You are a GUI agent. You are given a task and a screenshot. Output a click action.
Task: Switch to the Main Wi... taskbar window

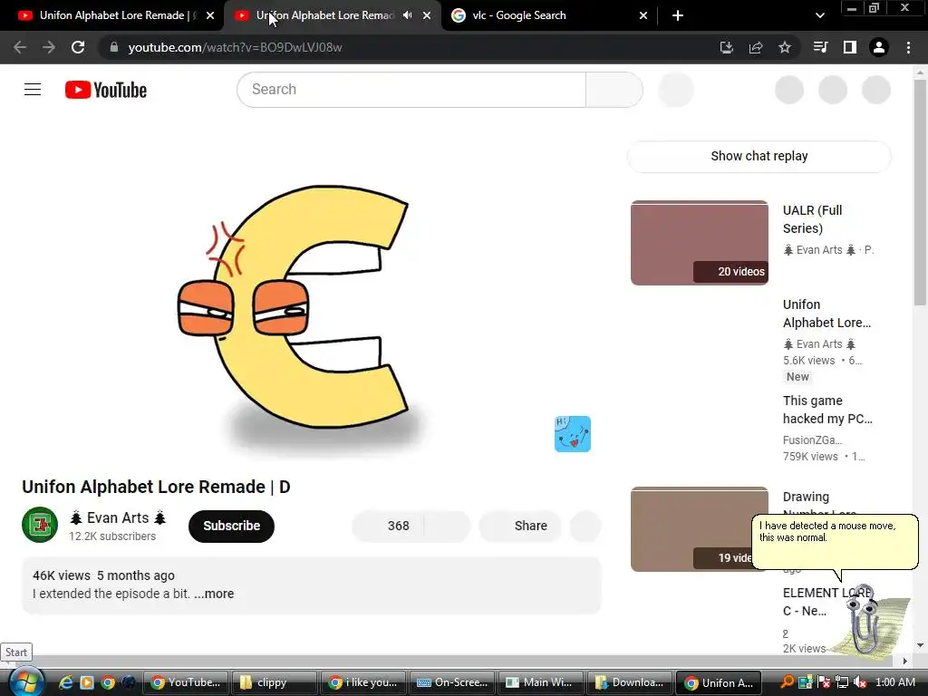(x=540, y=682)
